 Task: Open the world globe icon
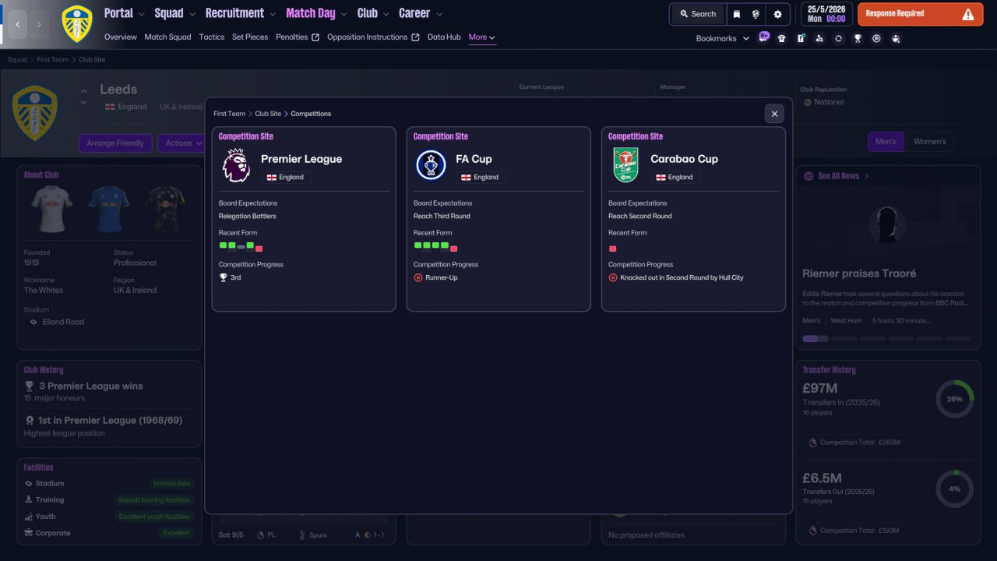pos(756,14)
